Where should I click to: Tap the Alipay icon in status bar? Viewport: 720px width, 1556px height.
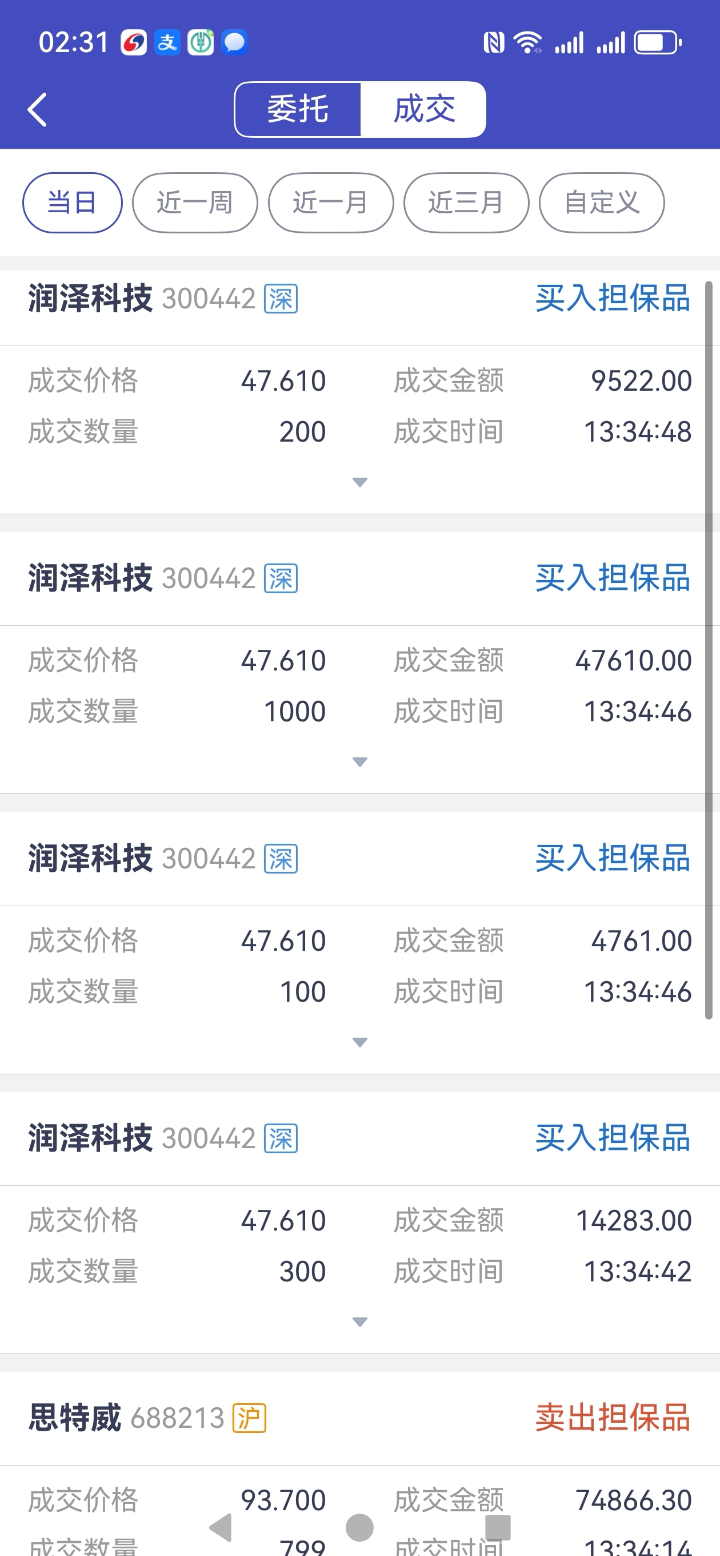click(167, 42)
